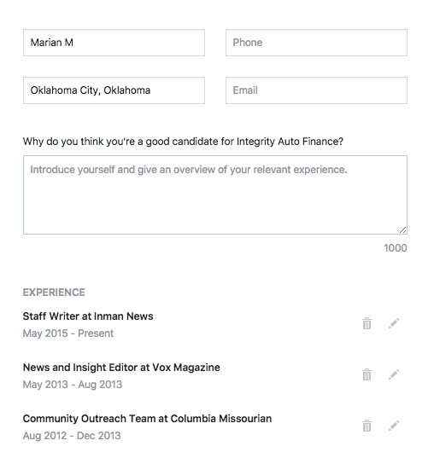This screenshot has height=458, width=434.
Task: Select Community Outreach Team title
Action: tap(147, 419)
